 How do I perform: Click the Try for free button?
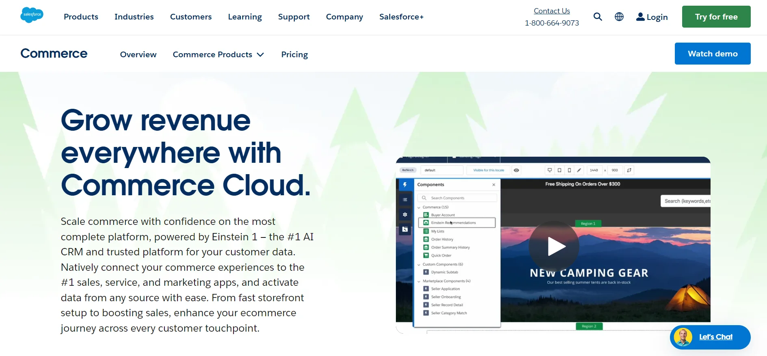[x=716, y=17]
